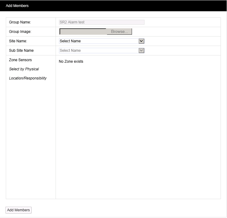Screen dimensions: 227x218
Task: Click the No Zone exists message
Action: tap(71, 62)
